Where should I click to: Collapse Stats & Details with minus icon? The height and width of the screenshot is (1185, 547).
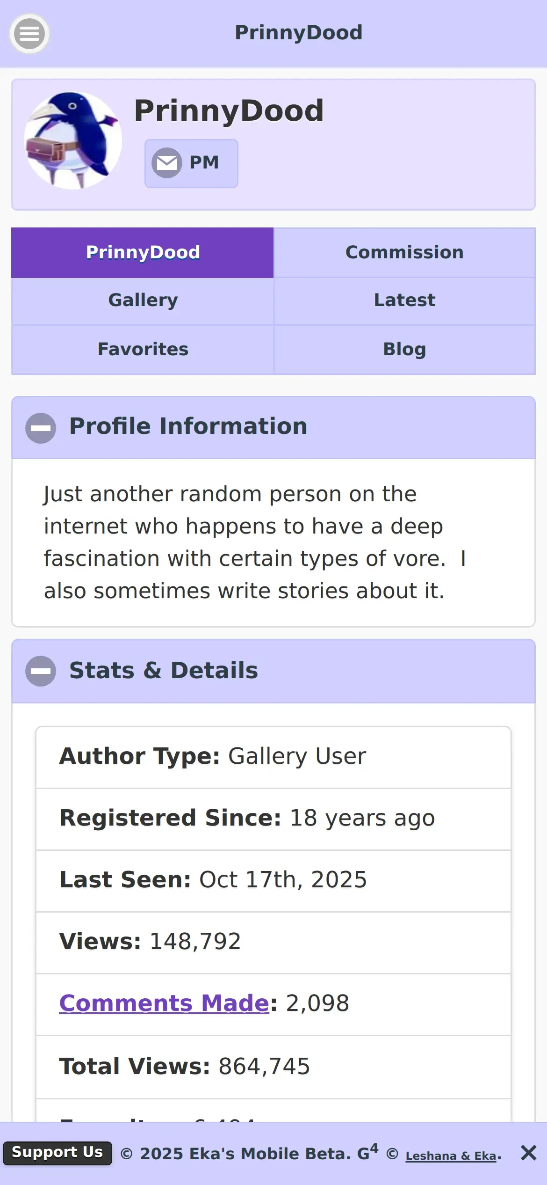(x=41, y=671)
